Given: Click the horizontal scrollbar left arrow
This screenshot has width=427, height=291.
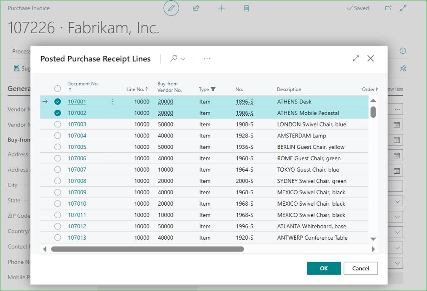Looking at the screenshot, I should tap(45, 249).
